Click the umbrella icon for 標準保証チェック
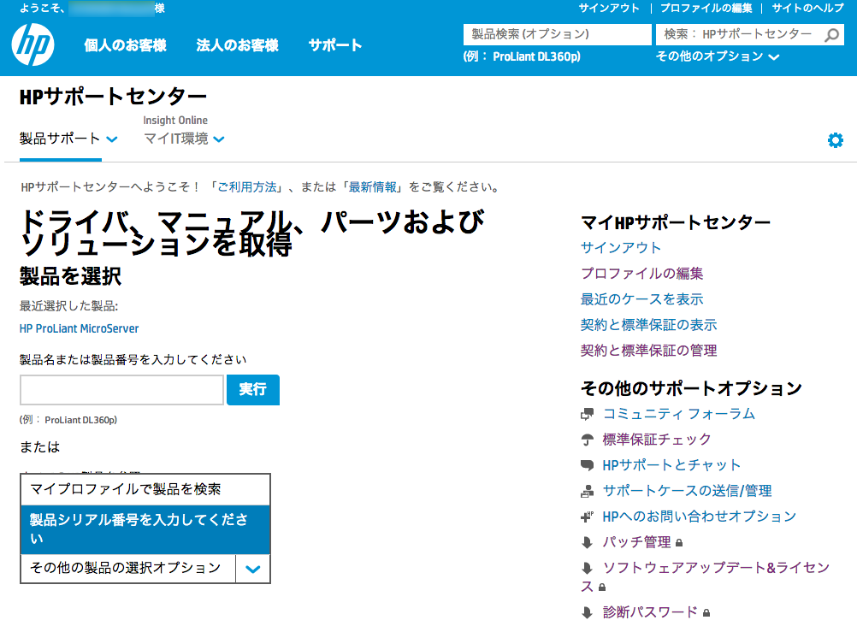 tap(587, 440)
